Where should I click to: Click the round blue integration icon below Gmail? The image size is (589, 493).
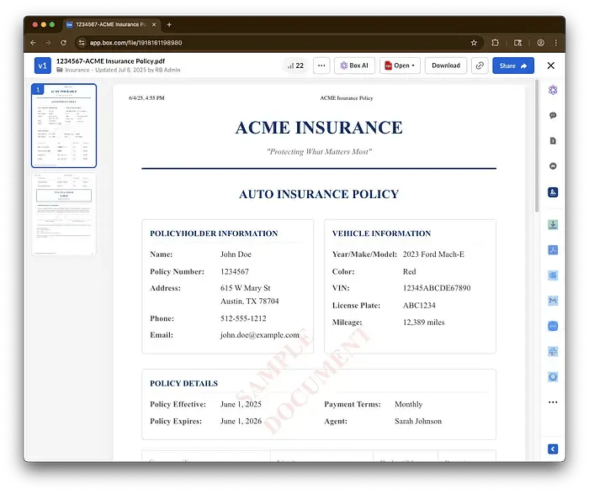pos(553,326)
